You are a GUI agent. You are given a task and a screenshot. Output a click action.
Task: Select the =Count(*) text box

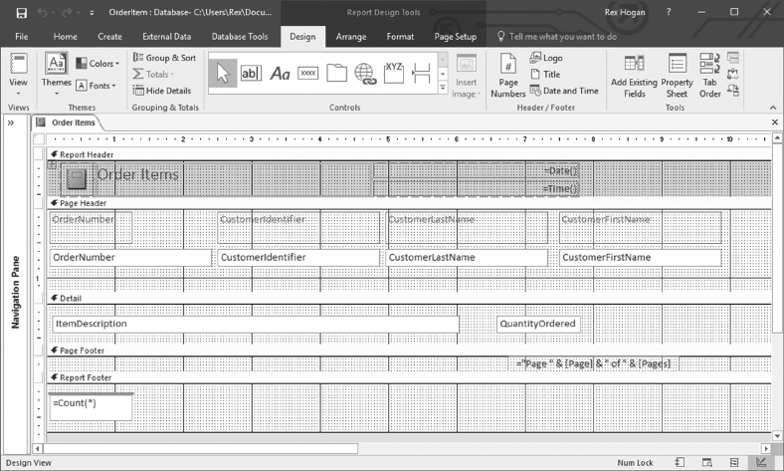click(x=91, y=407)
